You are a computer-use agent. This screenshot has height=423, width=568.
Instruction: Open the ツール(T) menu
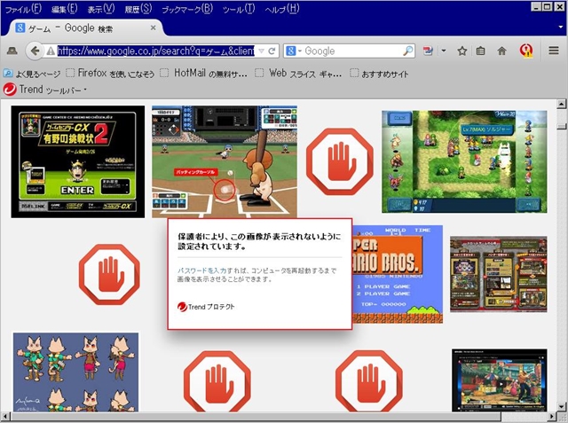click(x=239, y=9)
